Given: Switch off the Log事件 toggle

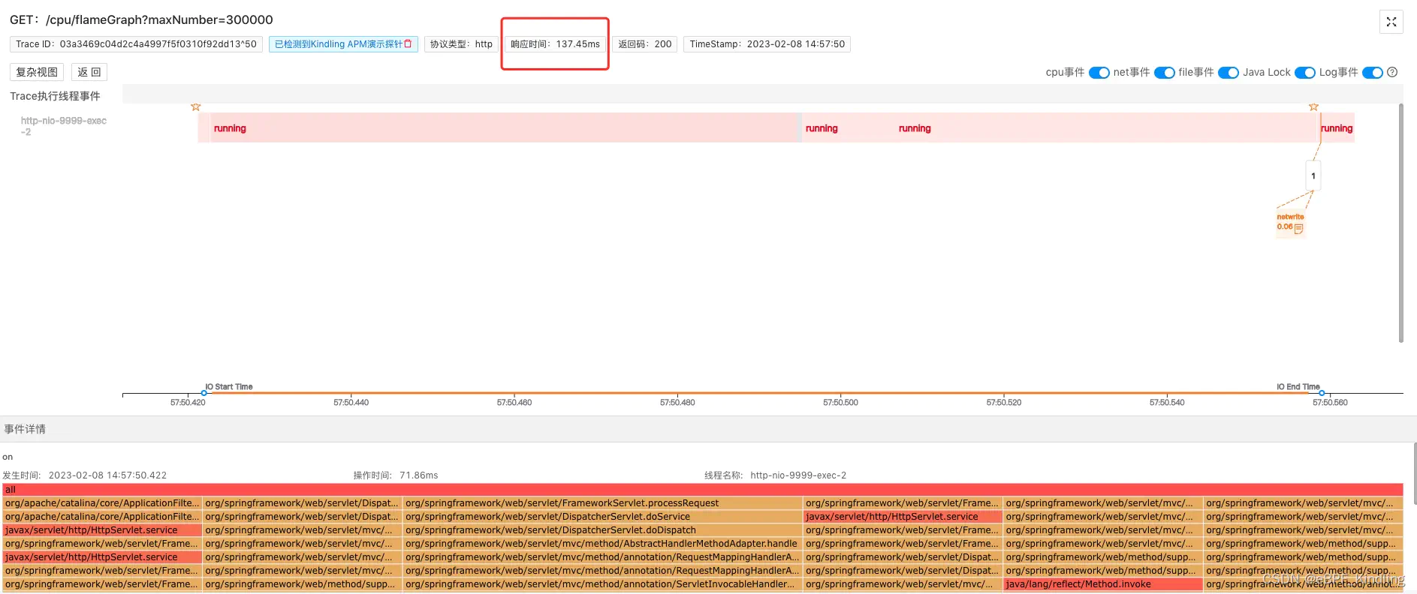Looking at the screenshot, I should [1372, 73].
